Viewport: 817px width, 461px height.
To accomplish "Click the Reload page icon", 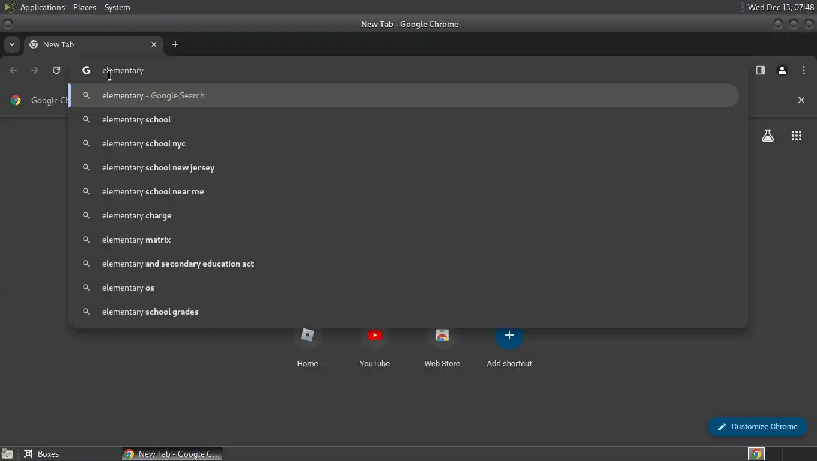I will click(x=56, y=70).
